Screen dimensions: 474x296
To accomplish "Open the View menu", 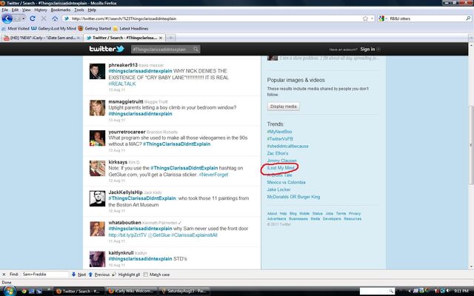I will pos(27,10).
